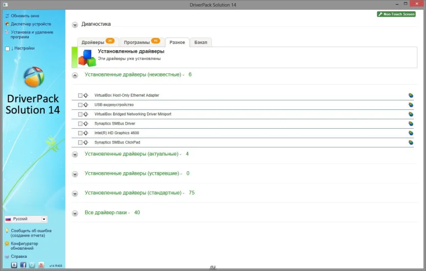Image resolution: width=426 pixels, height=271 pixels.
Task: Click the globe icon for USB-видеоустройство row
Action: click(x=411, y=105)
